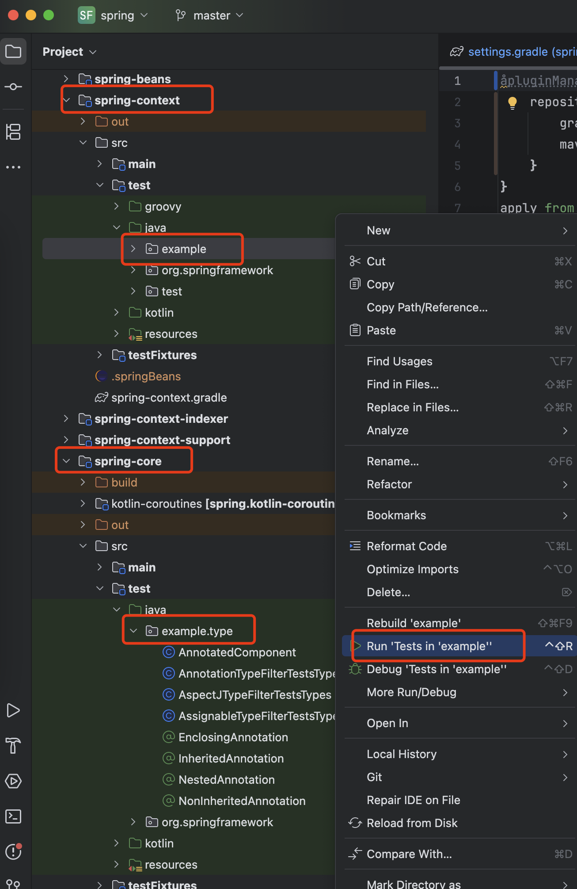
Task: Expand the spring-beans module
Action: pyautogui.click(x=66, y=79)
